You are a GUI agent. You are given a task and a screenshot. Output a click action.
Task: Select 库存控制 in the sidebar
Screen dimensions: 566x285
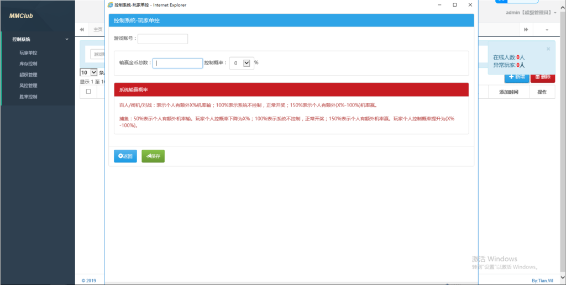pyautogui.click(x=28, y=64)
